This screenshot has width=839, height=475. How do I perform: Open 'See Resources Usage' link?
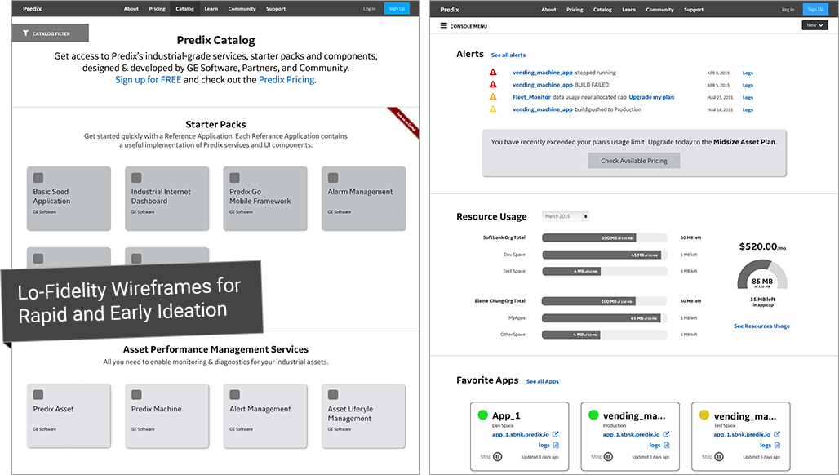(761, 326)
